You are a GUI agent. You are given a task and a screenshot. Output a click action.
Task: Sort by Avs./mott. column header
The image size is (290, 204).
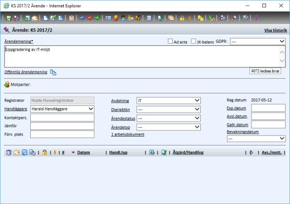(x=272, y=152)
